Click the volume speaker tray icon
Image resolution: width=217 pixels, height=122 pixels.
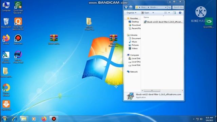[201, 119]
